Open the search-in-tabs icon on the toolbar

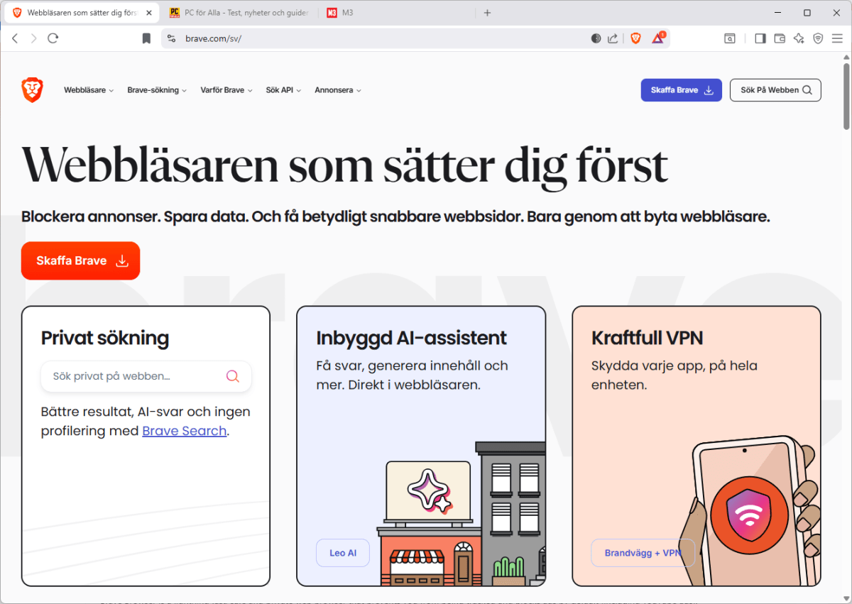[730, 38]
